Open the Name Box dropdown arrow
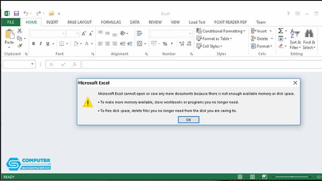The image size is (322, 181). click(33, 64)
